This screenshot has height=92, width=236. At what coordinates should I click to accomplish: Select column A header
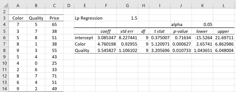[x=18, y=5]
